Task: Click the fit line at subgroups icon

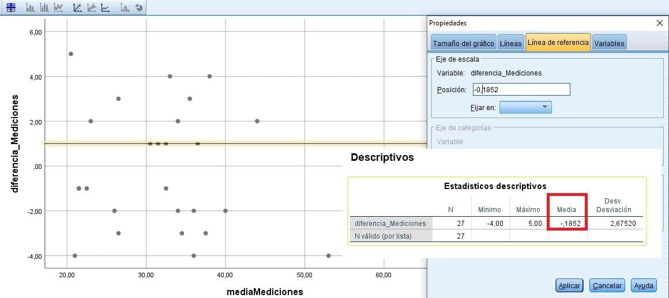Action: tap(92, 7)
